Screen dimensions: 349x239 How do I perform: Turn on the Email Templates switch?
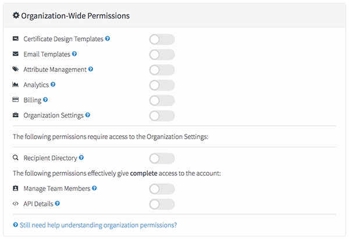click(x=162, y=55)
